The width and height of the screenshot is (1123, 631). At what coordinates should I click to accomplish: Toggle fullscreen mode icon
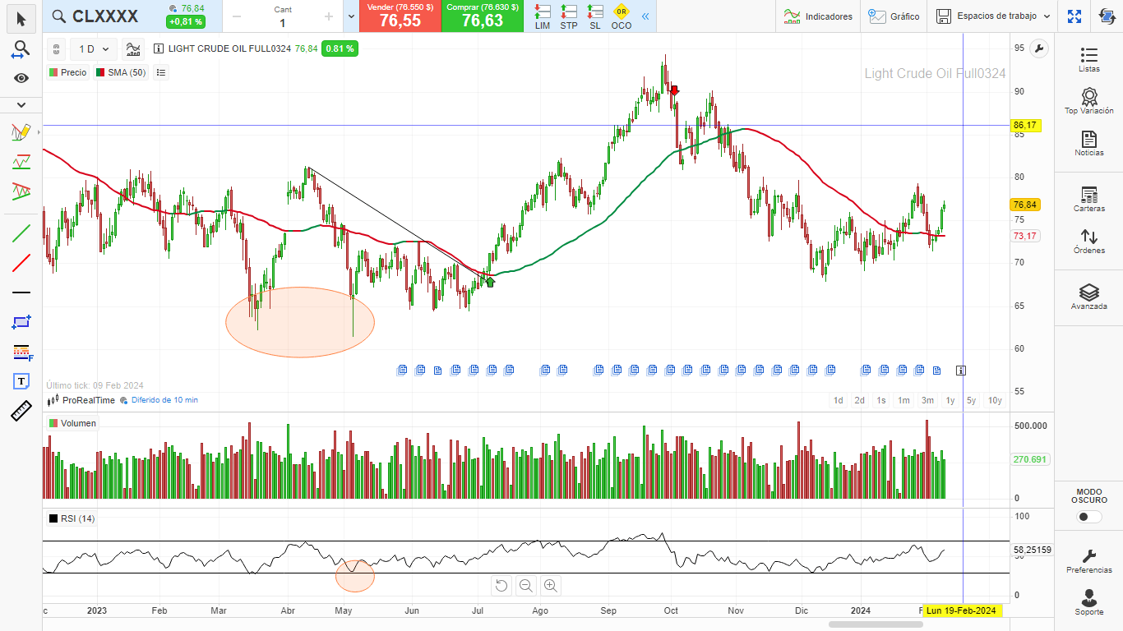click(x=1074, y=16)
